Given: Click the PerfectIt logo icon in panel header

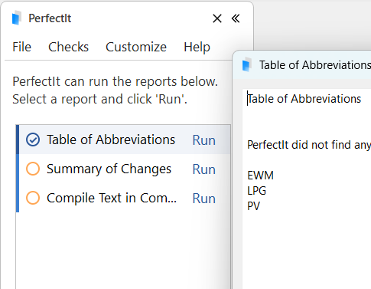Looking at the screenshot, I should (x=17, y=18).
